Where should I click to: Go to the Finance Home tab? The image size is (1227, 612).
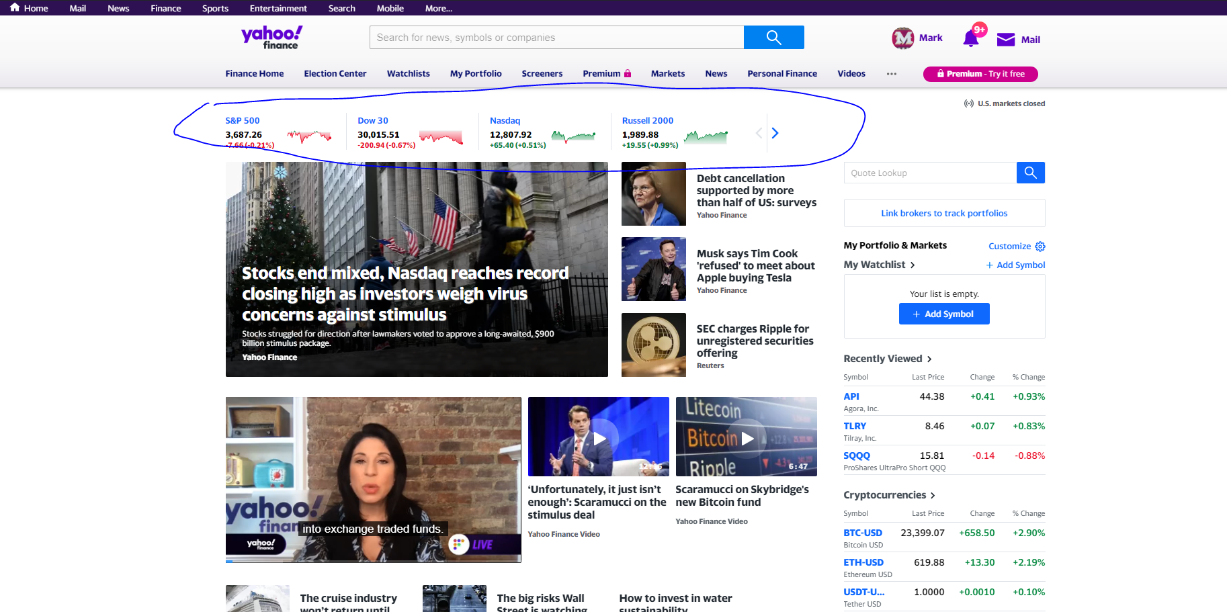pyautogui.click(x=254, y=74)
